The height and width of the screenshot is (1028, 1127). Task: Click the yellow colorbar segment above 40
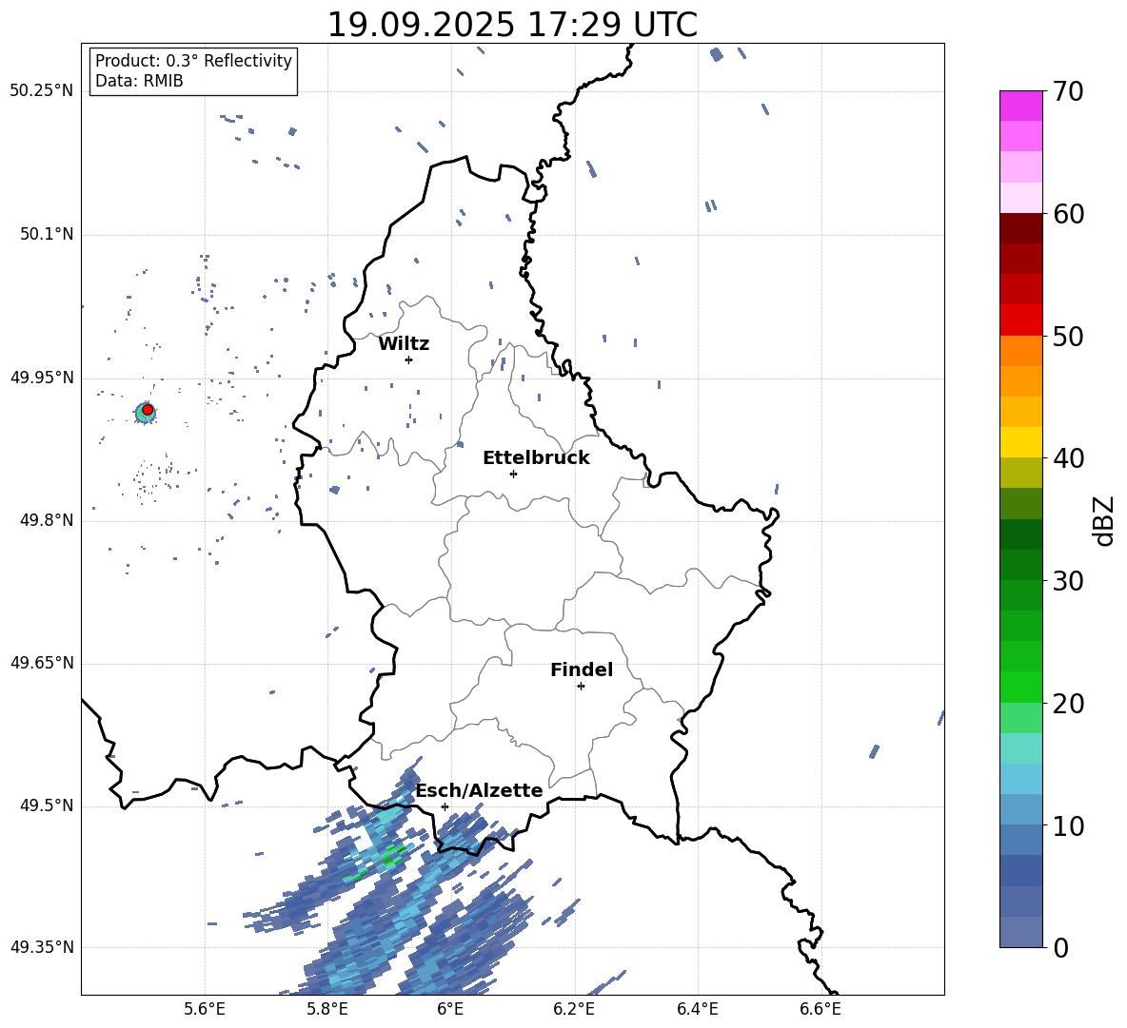pyautogui.click(x=1020, y=442)
